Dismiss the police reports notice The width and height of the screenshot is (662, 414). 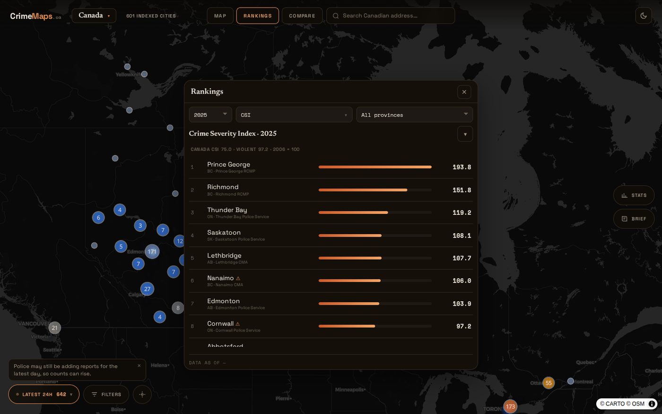point(139,366)
